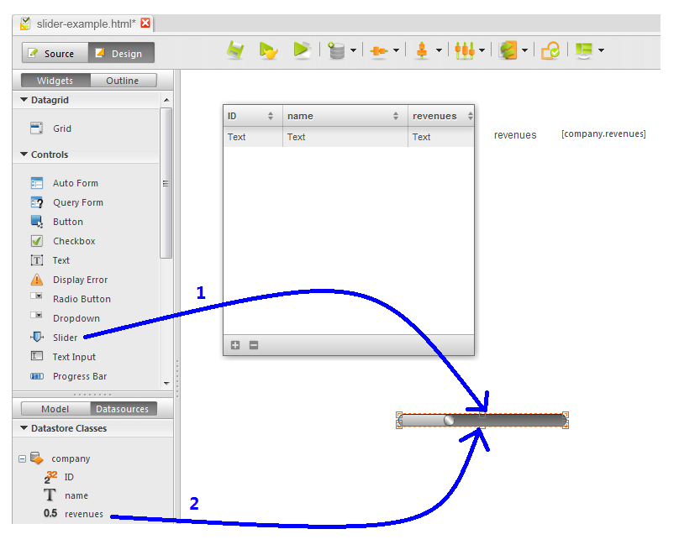This screenshot has height=550, width=679.
Task: Open the Outline tab
Action: (123, 81)
